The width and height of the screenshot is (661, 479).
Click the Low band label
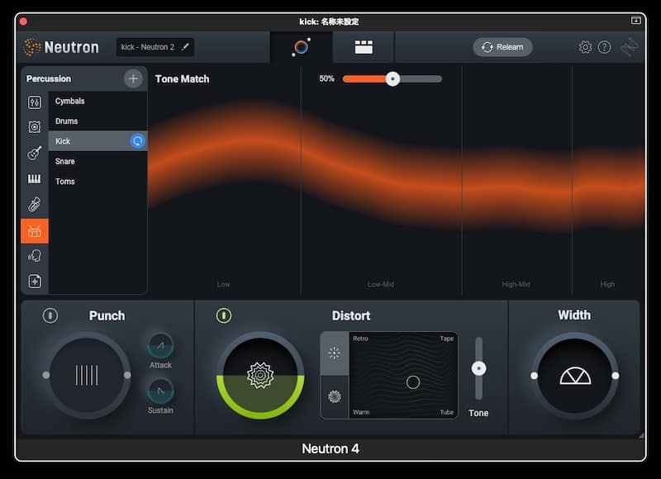point(223,284)
